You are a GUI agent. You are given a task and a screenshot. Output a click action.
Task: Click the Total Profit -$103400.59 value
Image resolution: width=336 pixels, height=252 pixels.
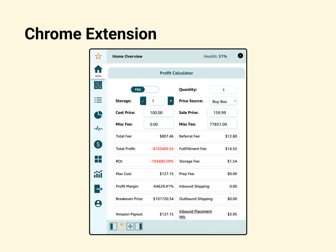pos(163,149)
